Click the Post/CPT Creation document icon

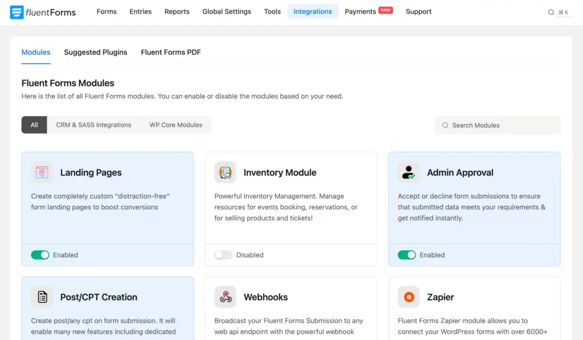[42, 297]
